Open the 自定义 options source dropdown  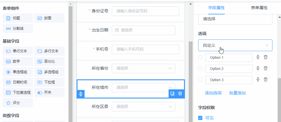click(x=235, y=45)
